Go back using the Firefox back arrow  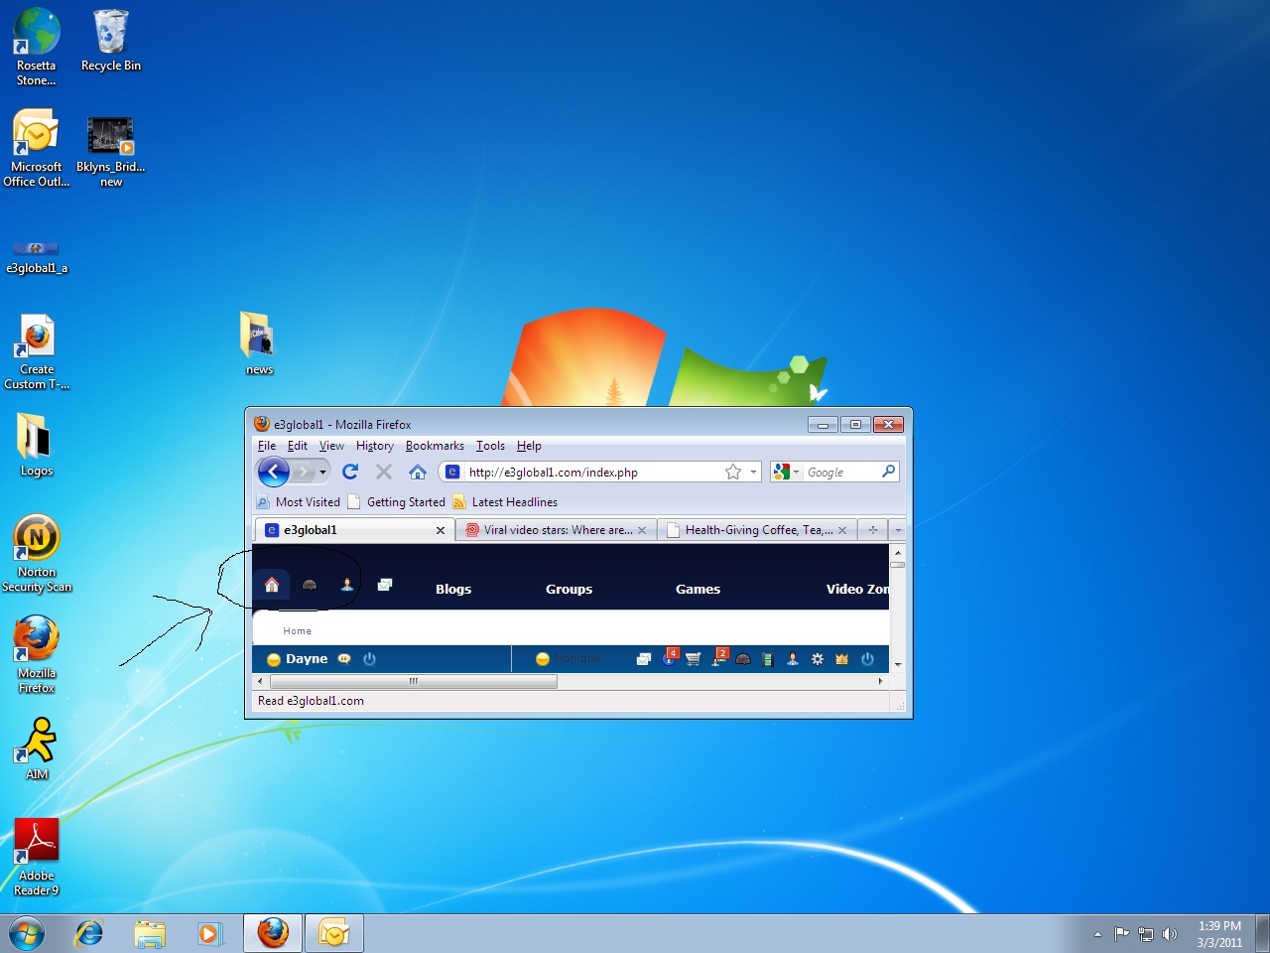[274, 472]
